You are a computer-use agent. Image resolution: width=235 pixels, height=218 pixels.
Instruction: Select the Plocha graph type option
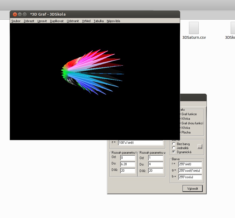pos(186,132)
